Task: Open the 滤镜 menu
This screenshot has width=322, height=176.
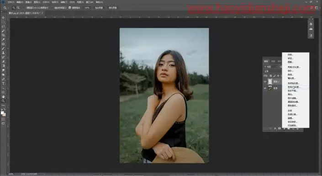Action: (x=64, y=2)
